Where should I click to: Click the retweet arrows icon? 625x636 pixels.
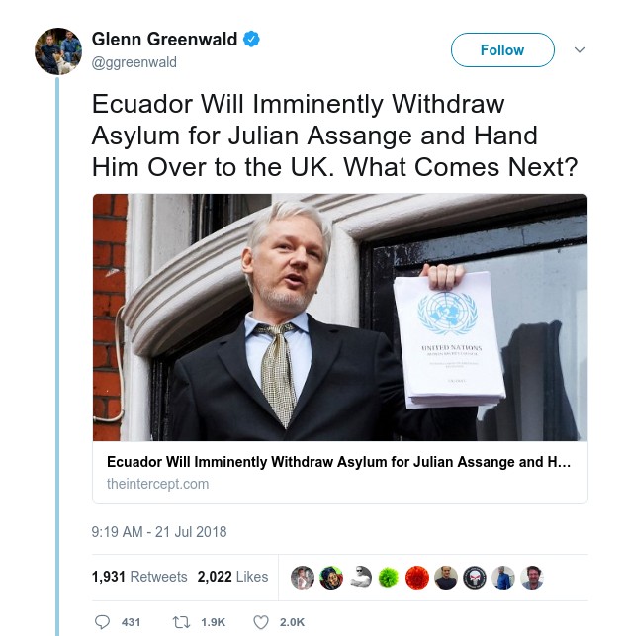point(179,622)
